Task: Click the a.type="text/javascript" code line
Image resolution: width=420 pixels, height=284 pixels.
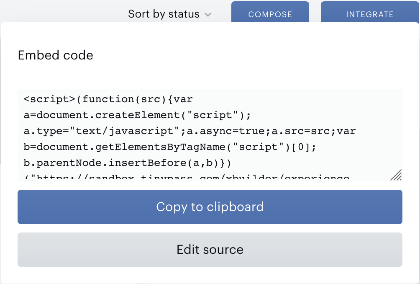Action: tap(190, 131)
